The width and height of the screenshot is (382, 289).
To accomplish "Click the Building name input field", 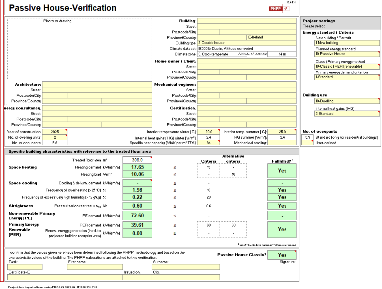I will (247, 21).
